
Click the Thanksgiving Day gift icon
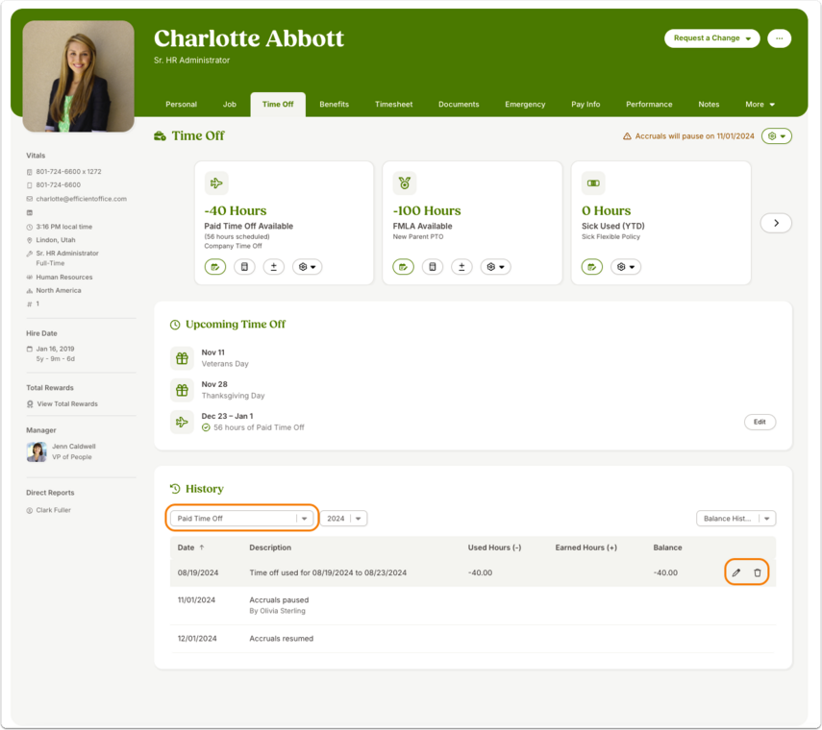click(x=182, y=390)
